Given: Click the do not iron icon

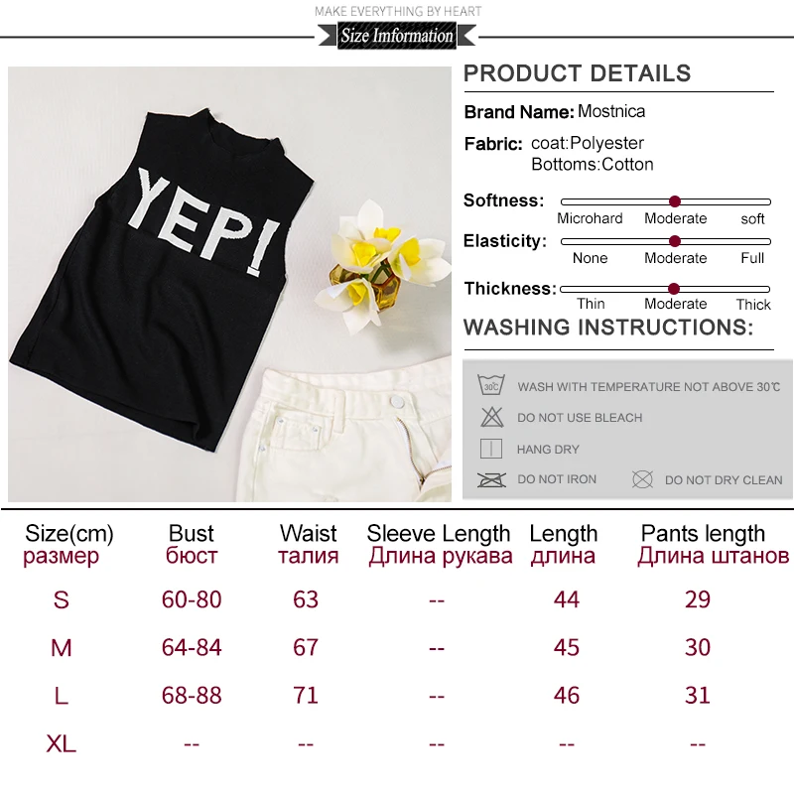Looking at the screenshot, I should (491, 479).
